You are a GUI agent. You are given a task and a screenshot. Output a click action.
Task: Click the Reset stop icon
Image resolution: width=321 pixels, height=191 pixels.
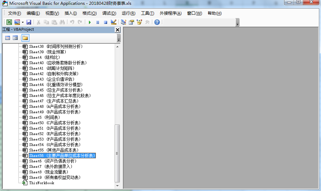click(x=105, y=22)
